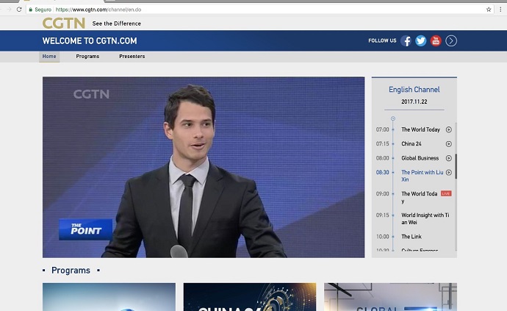
Task: Select the Home tab
Action: [49, 57]
